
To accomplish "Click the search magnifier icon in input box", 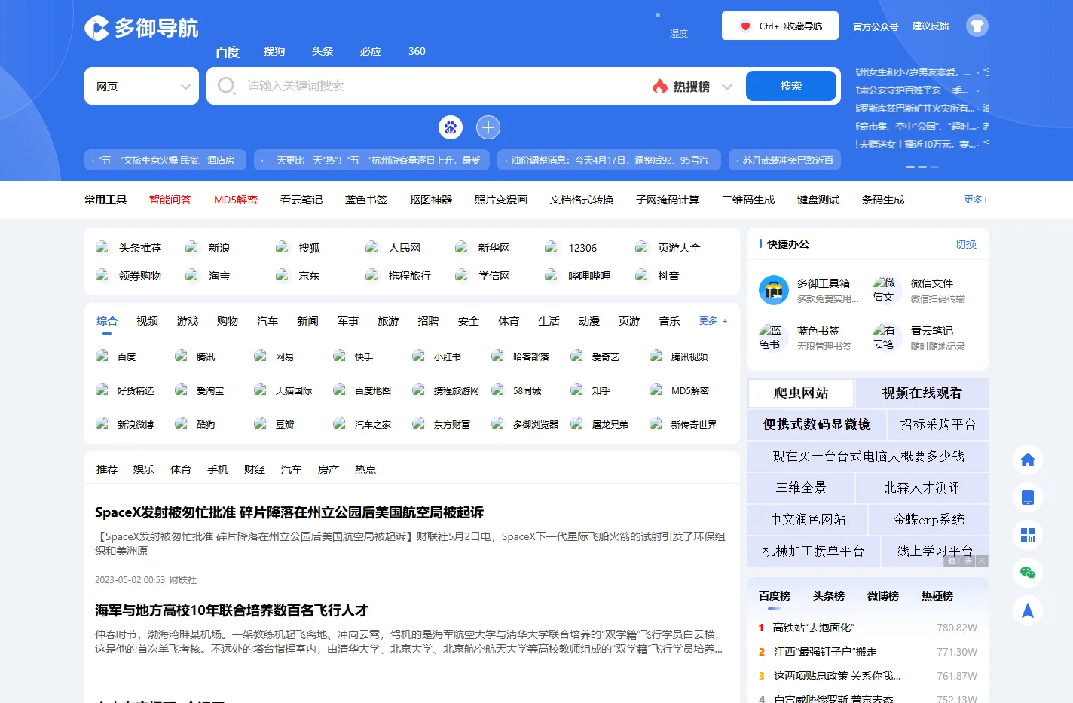I will [x=226, y=86].
